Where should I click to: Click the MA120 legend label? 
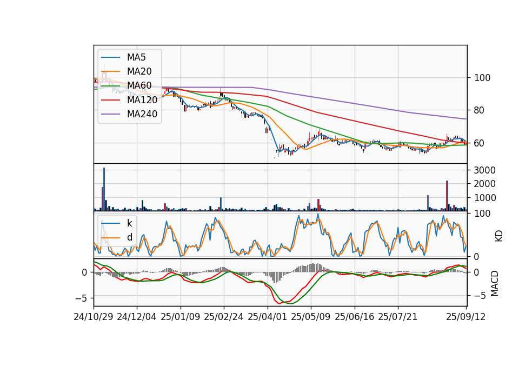[142, 99]
